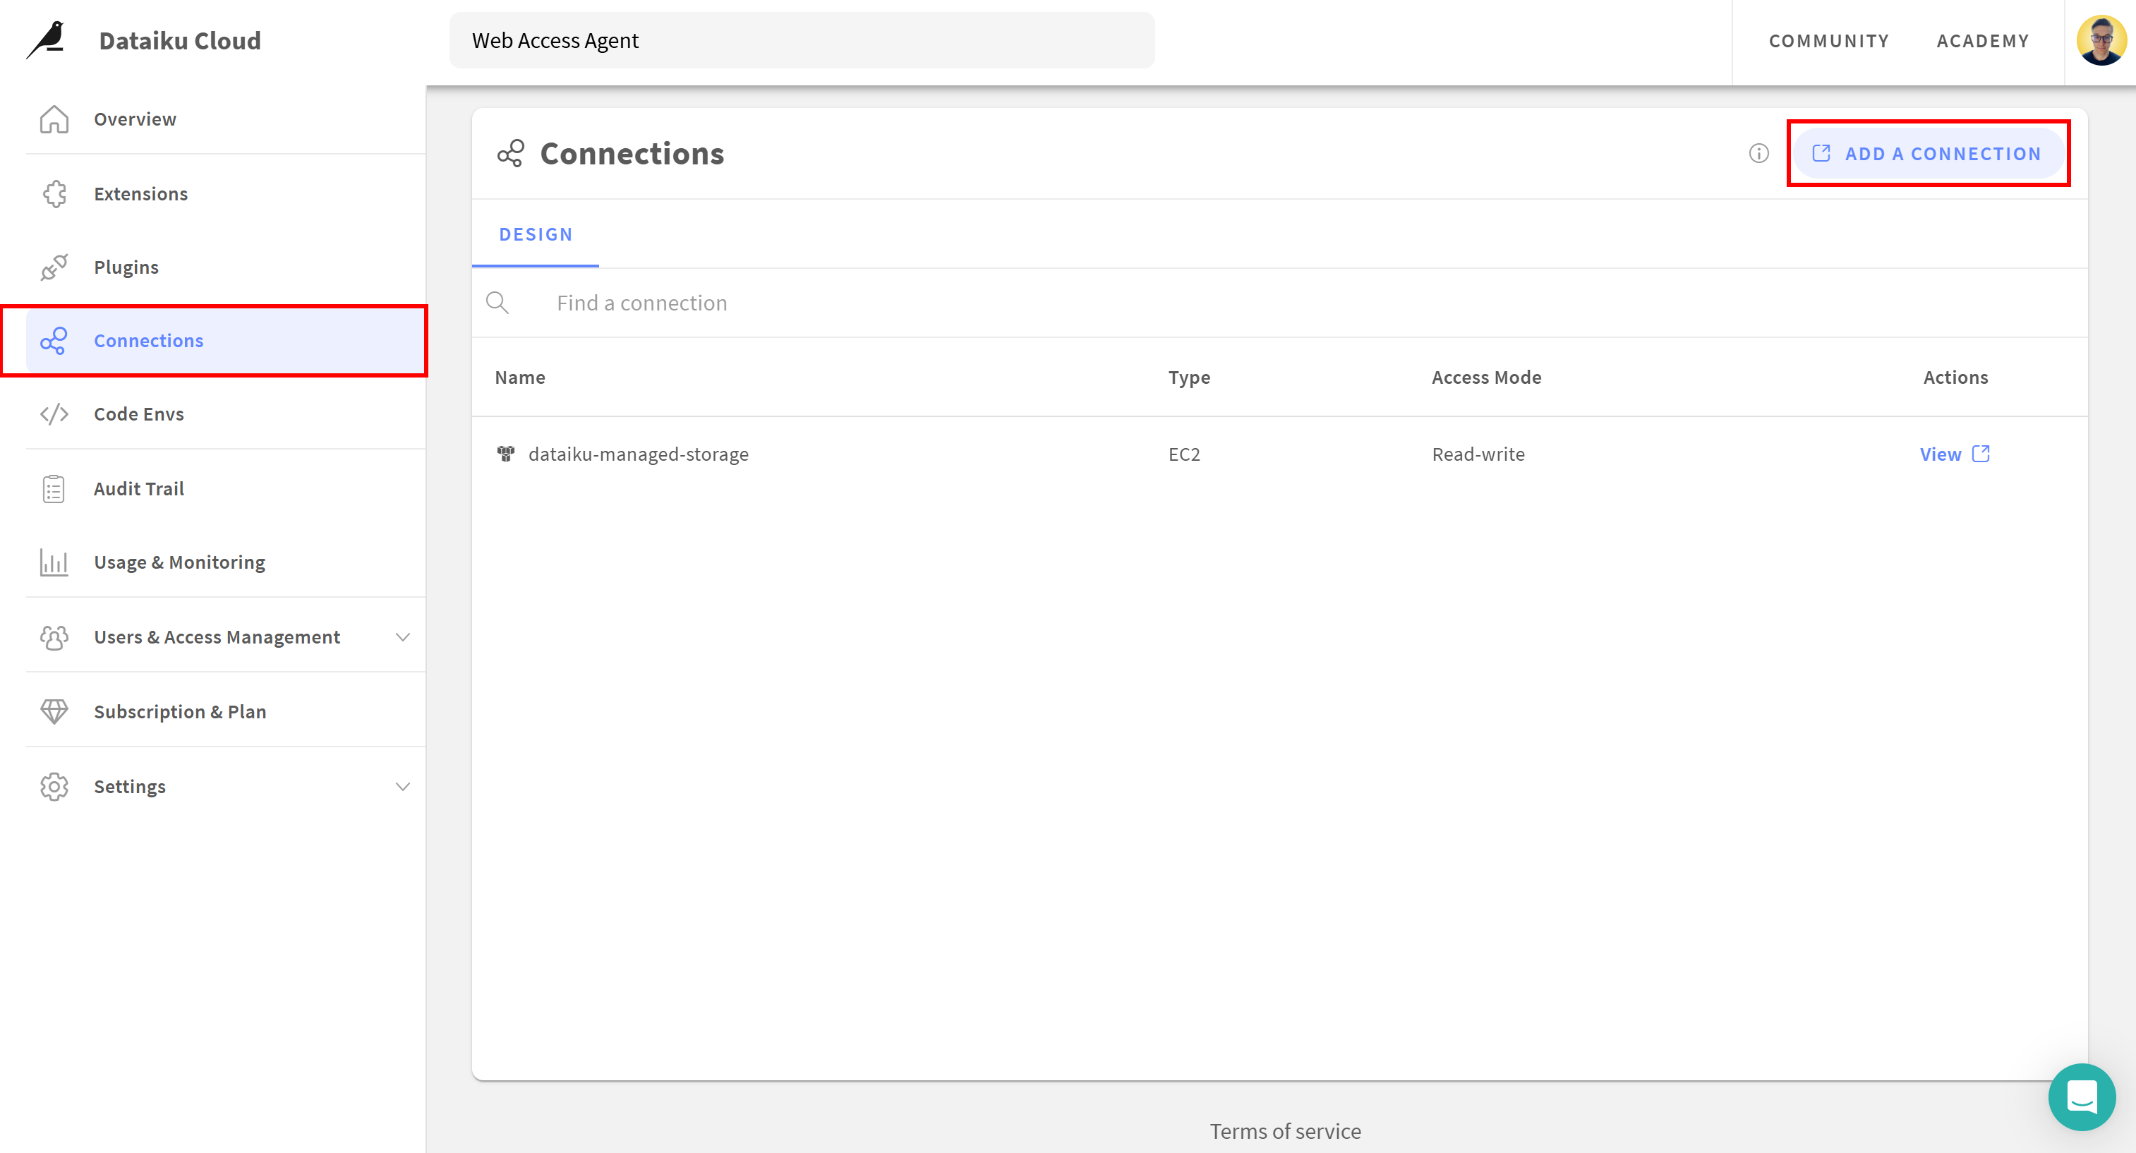2136x1153 pixels.
Task: Click the Type column header
Action: point(1189,377)
